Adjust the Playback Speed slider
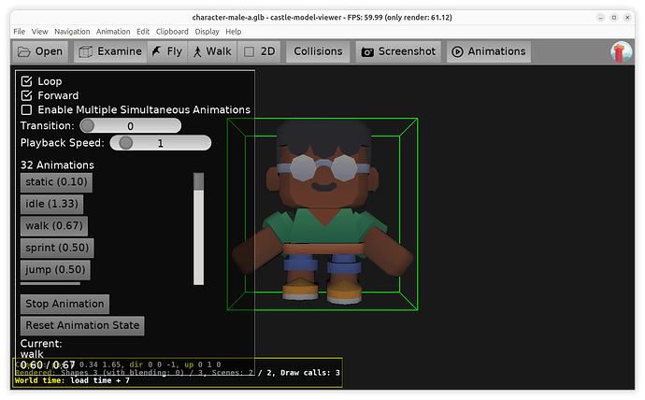Viewport: 645px width, 400px height. pos(161,143)
